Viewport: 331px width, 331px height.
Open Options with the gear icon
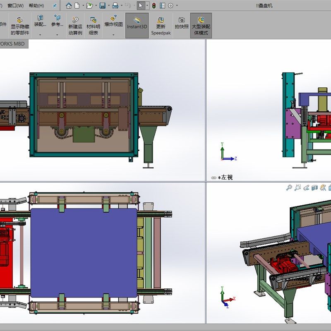click(x=170, y=5)
